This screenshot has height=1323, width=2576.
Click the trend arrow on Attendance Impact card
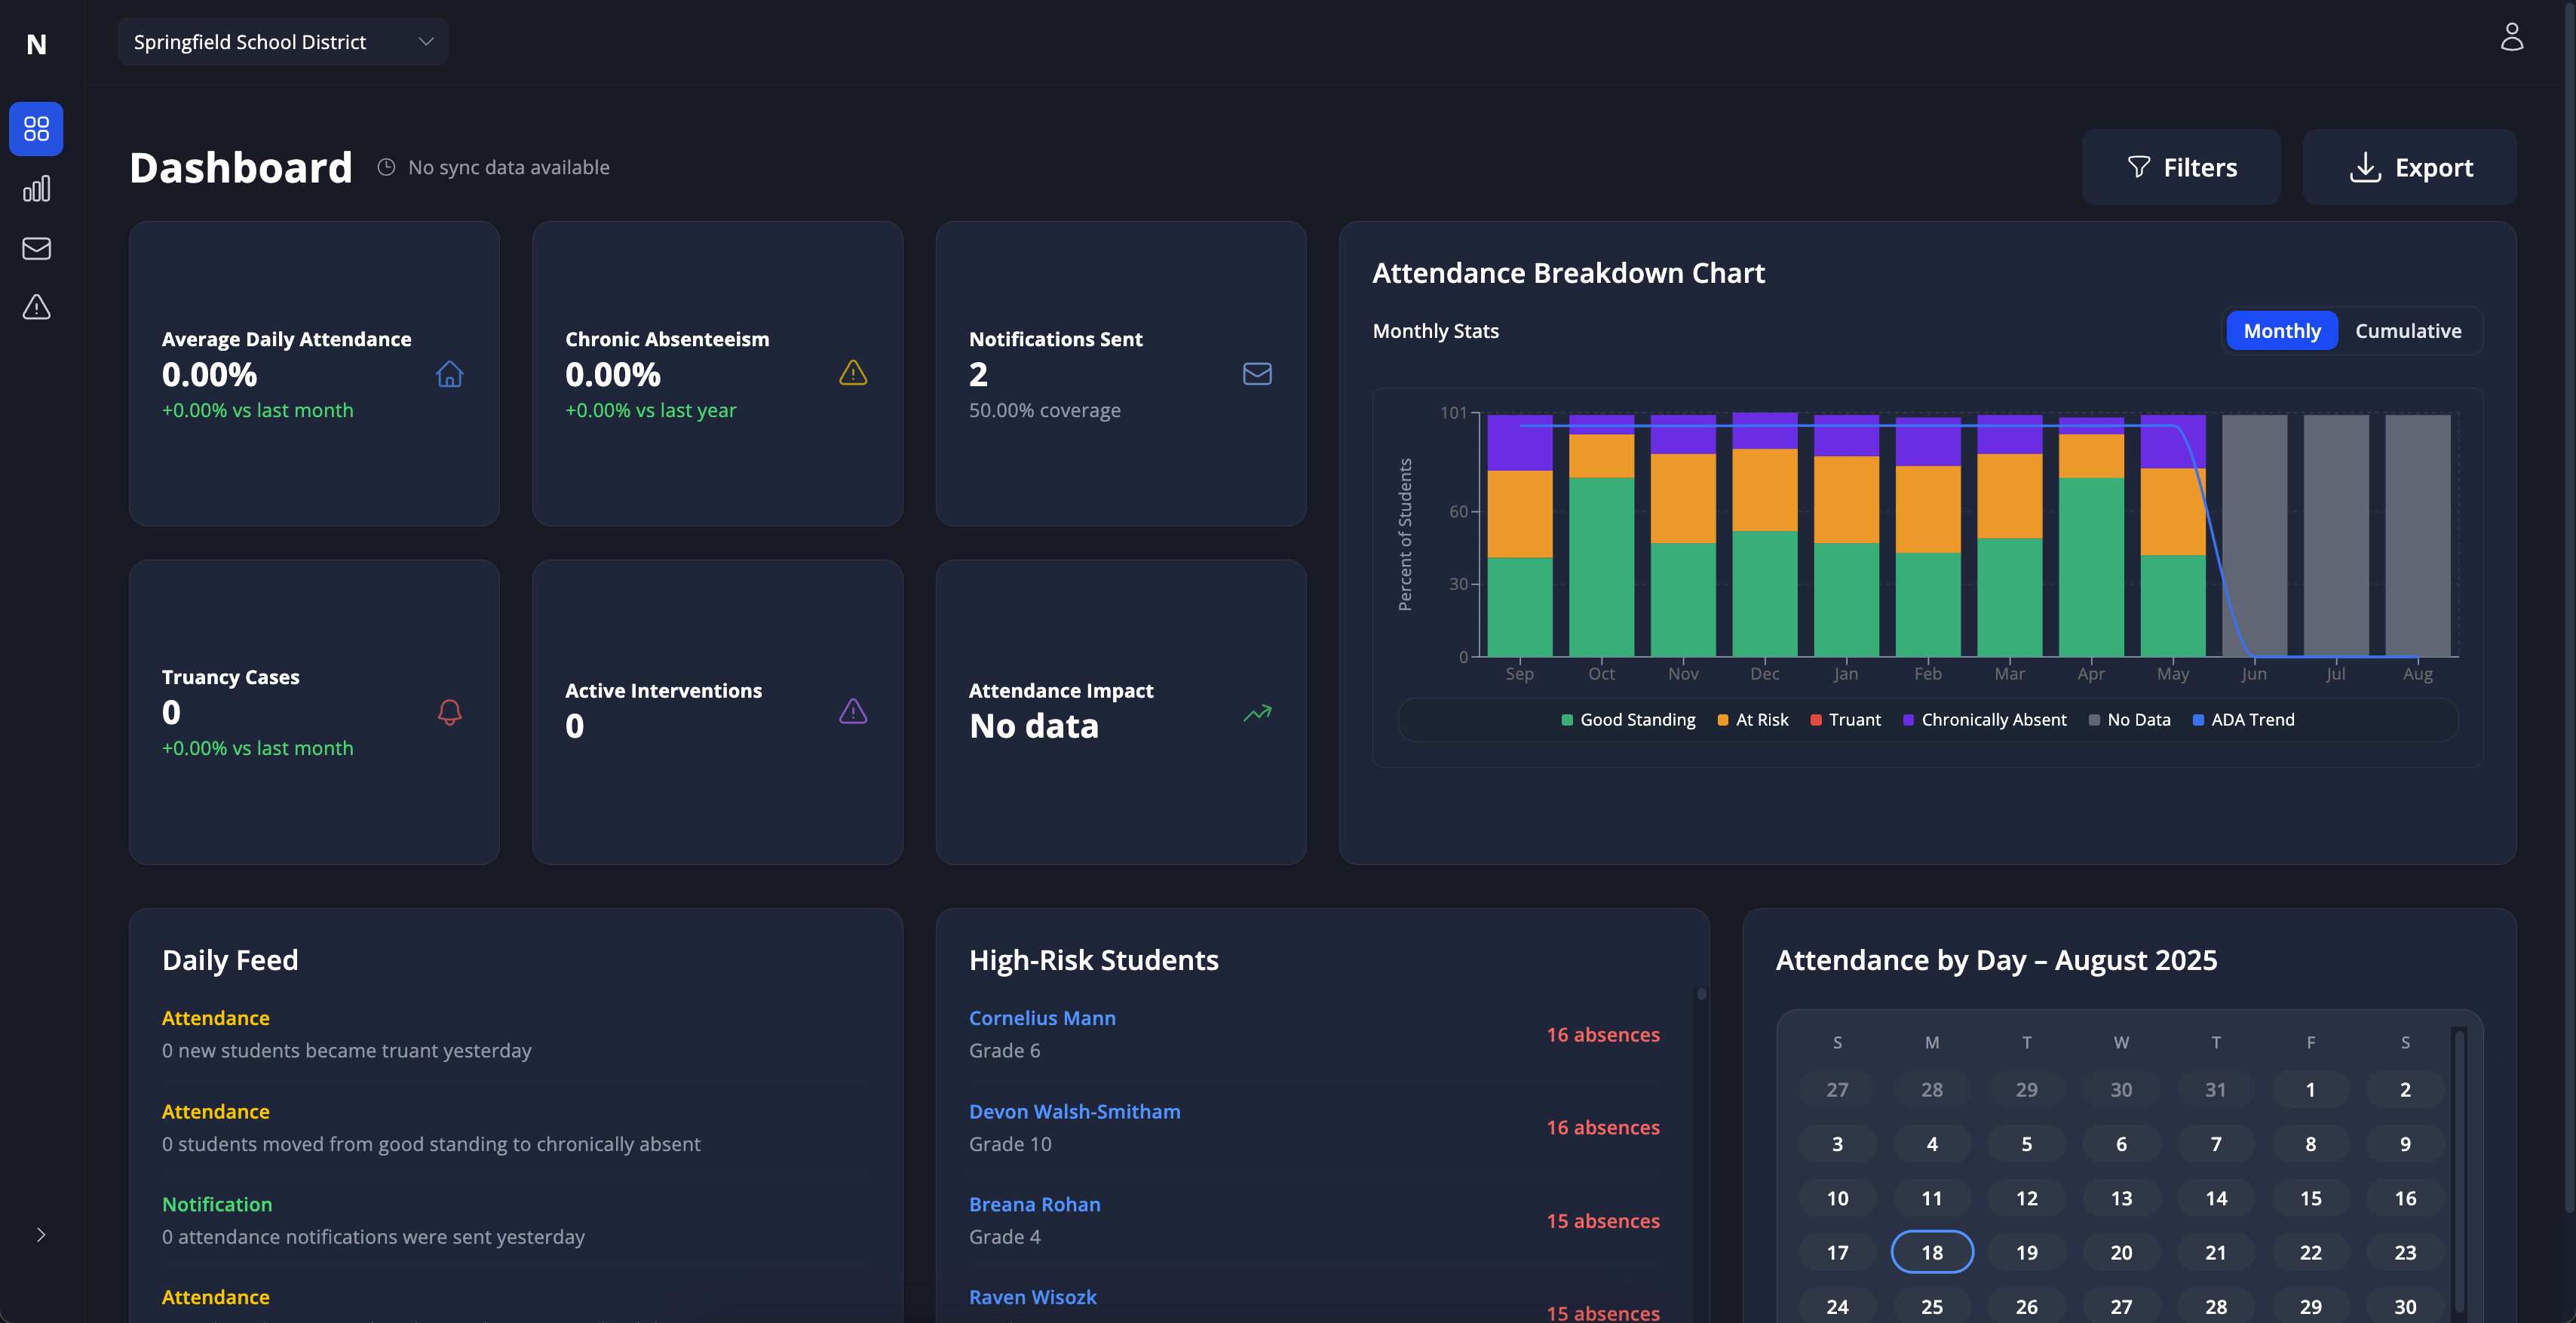(x=1257, y=712)
